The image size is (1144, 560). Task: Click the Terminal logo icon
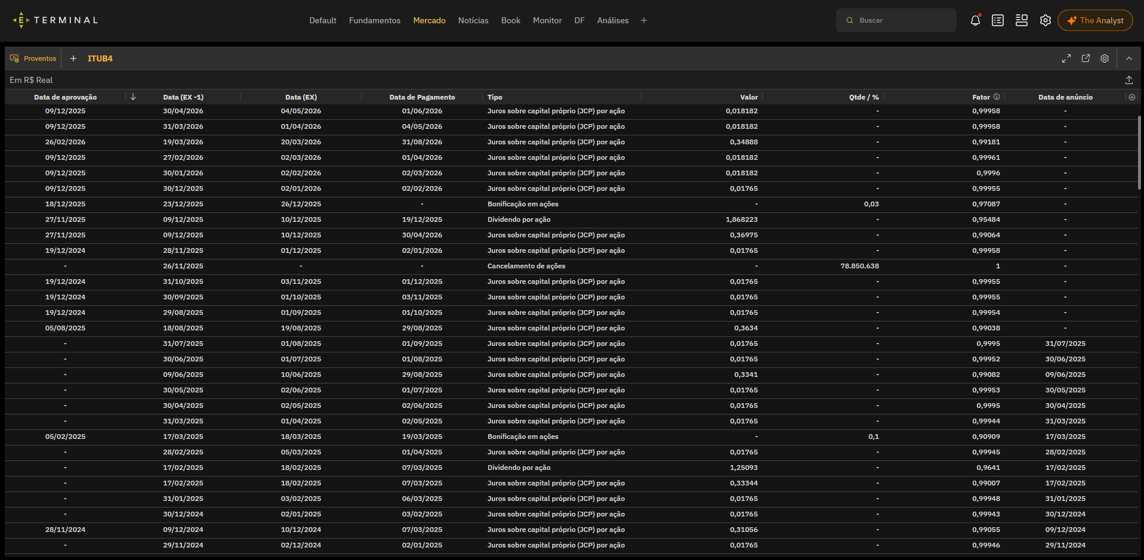(x=21, y=20)
